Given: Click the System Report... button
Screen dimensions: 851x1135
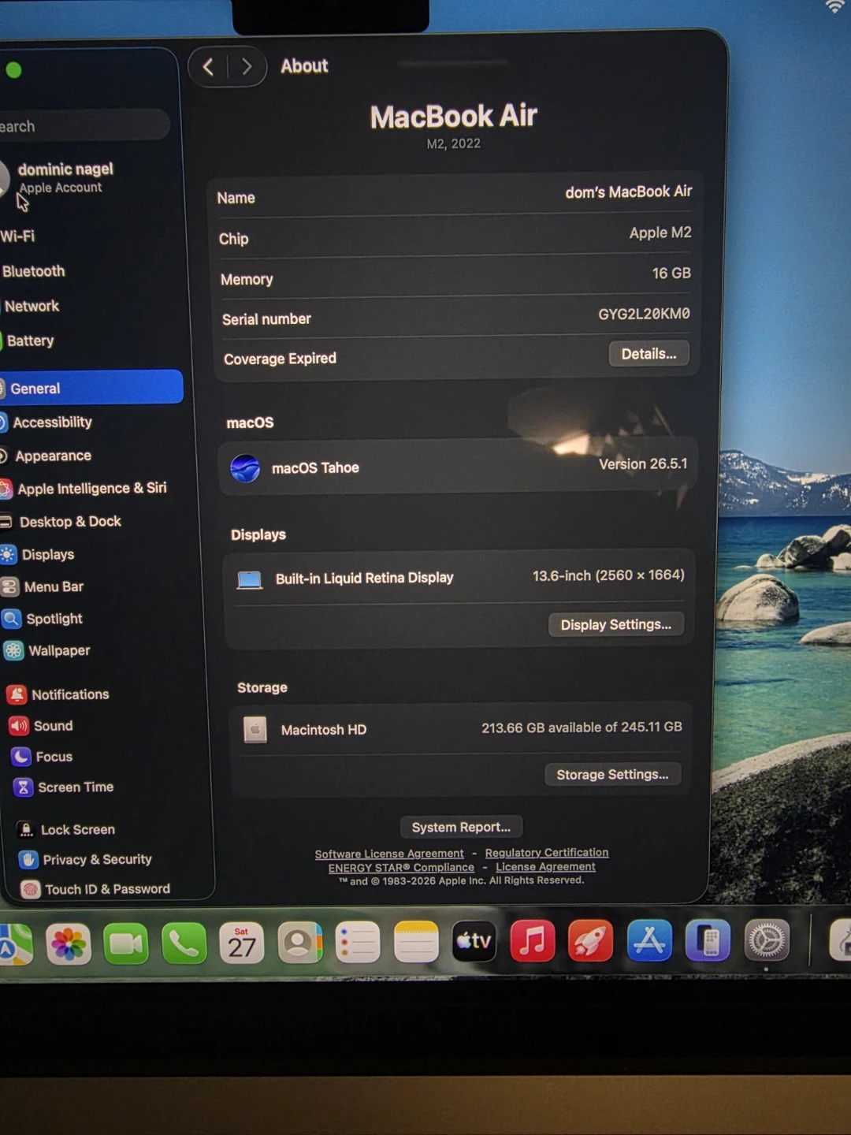Looking at the screenshot, I should (461, 827).
